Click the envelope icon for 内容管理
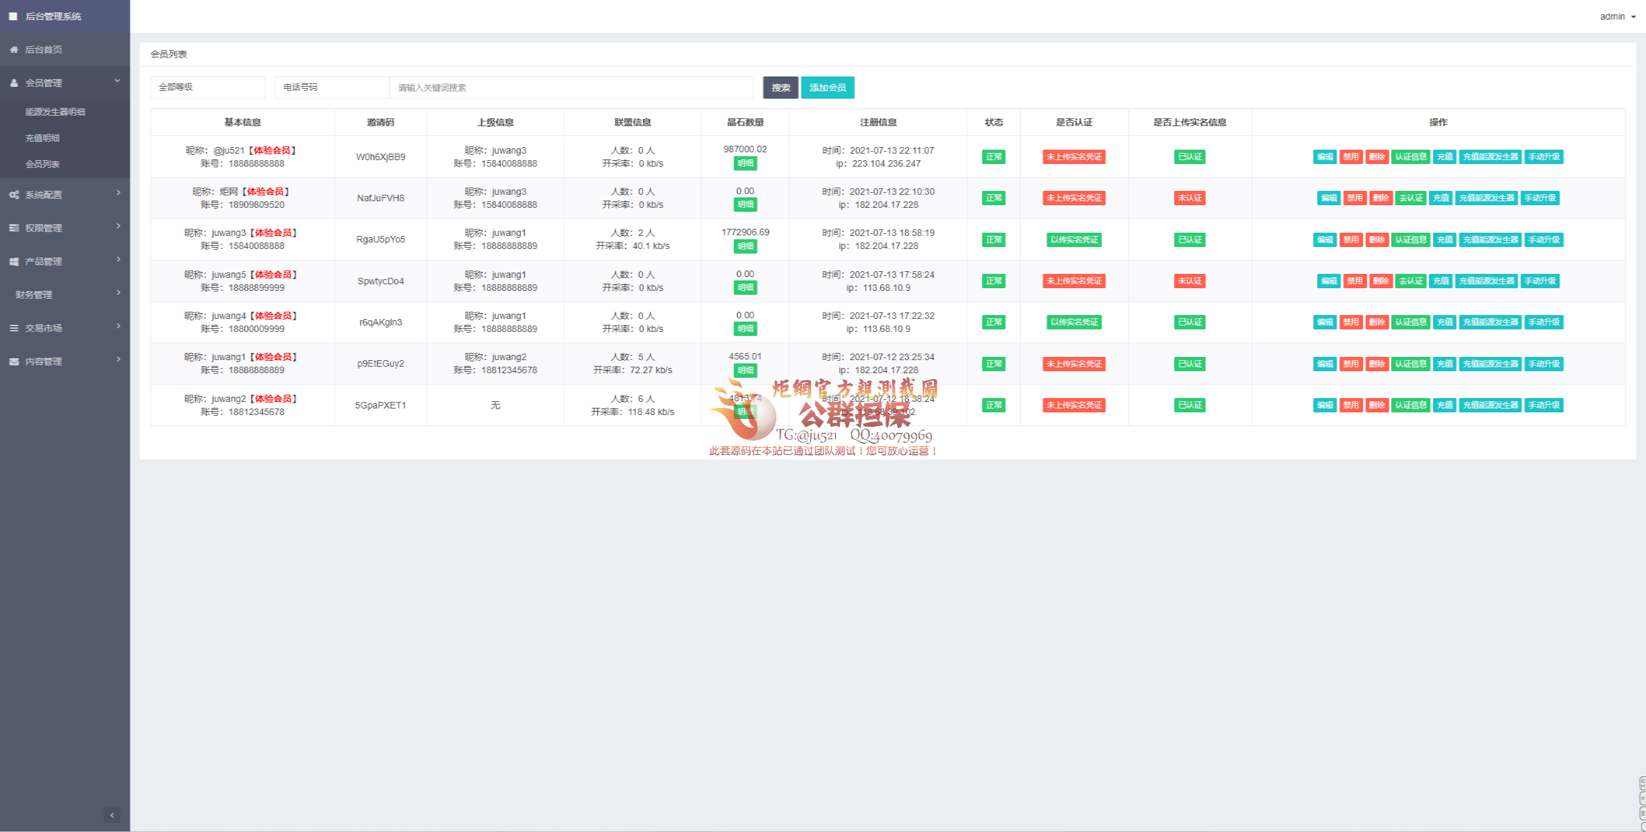 point(14,361)
